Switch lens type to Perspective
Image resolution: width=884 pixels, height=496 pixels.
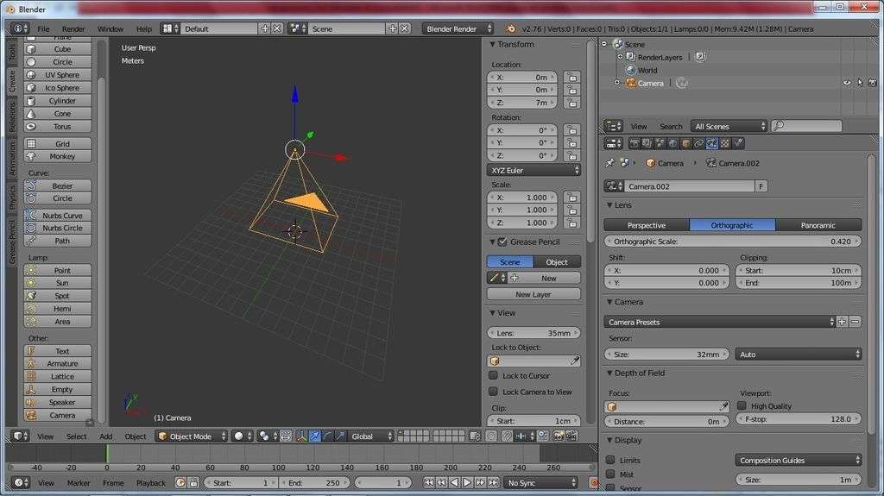646,225
